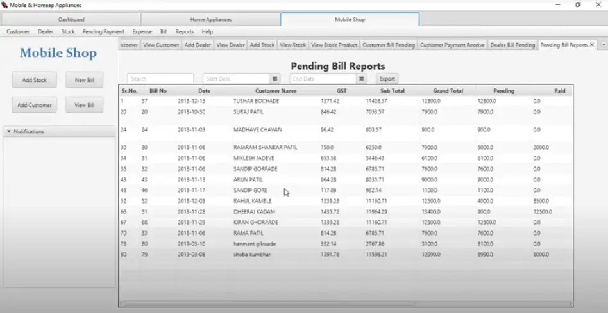Click the Add Stock button

(35, 80)
